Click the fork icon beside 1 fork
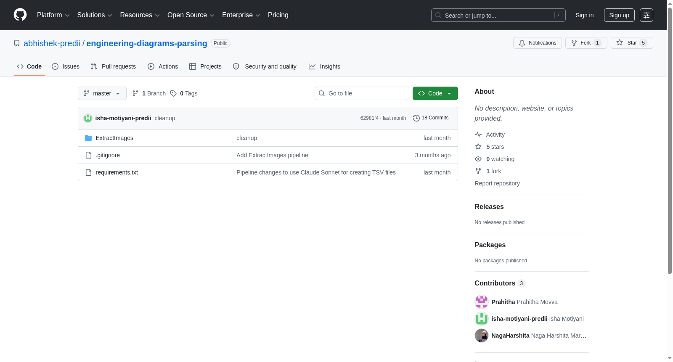The width and height of the screenshot is (673, 362). click(x=478, y=171)
